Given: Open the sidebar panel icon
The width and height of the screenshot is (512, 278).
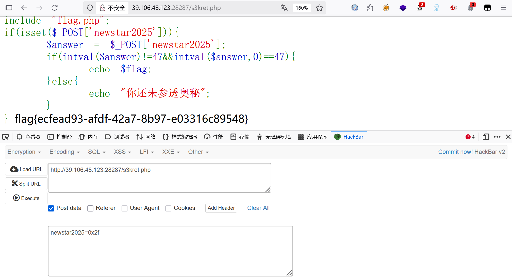Looking at the screenshot, I should [x=9, y=8].
